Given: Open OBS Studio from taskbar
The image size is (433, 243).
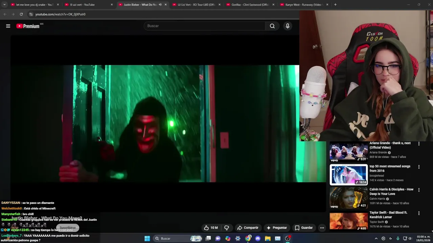Looking at the screenshot, I should (x=288, y=239).
